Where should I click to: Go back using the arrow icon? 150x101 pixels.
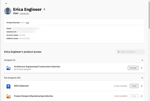click(6, 4)
